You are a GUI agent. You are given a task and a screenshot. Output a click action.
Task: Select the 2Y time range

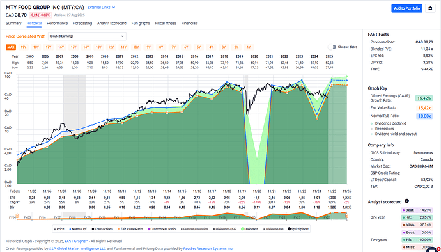coord(236,47)
